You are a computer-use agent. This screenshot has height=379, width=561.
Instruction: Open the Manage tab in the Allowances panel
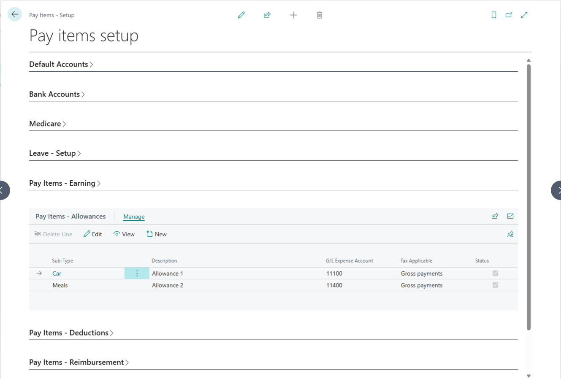tap(134, 216)
